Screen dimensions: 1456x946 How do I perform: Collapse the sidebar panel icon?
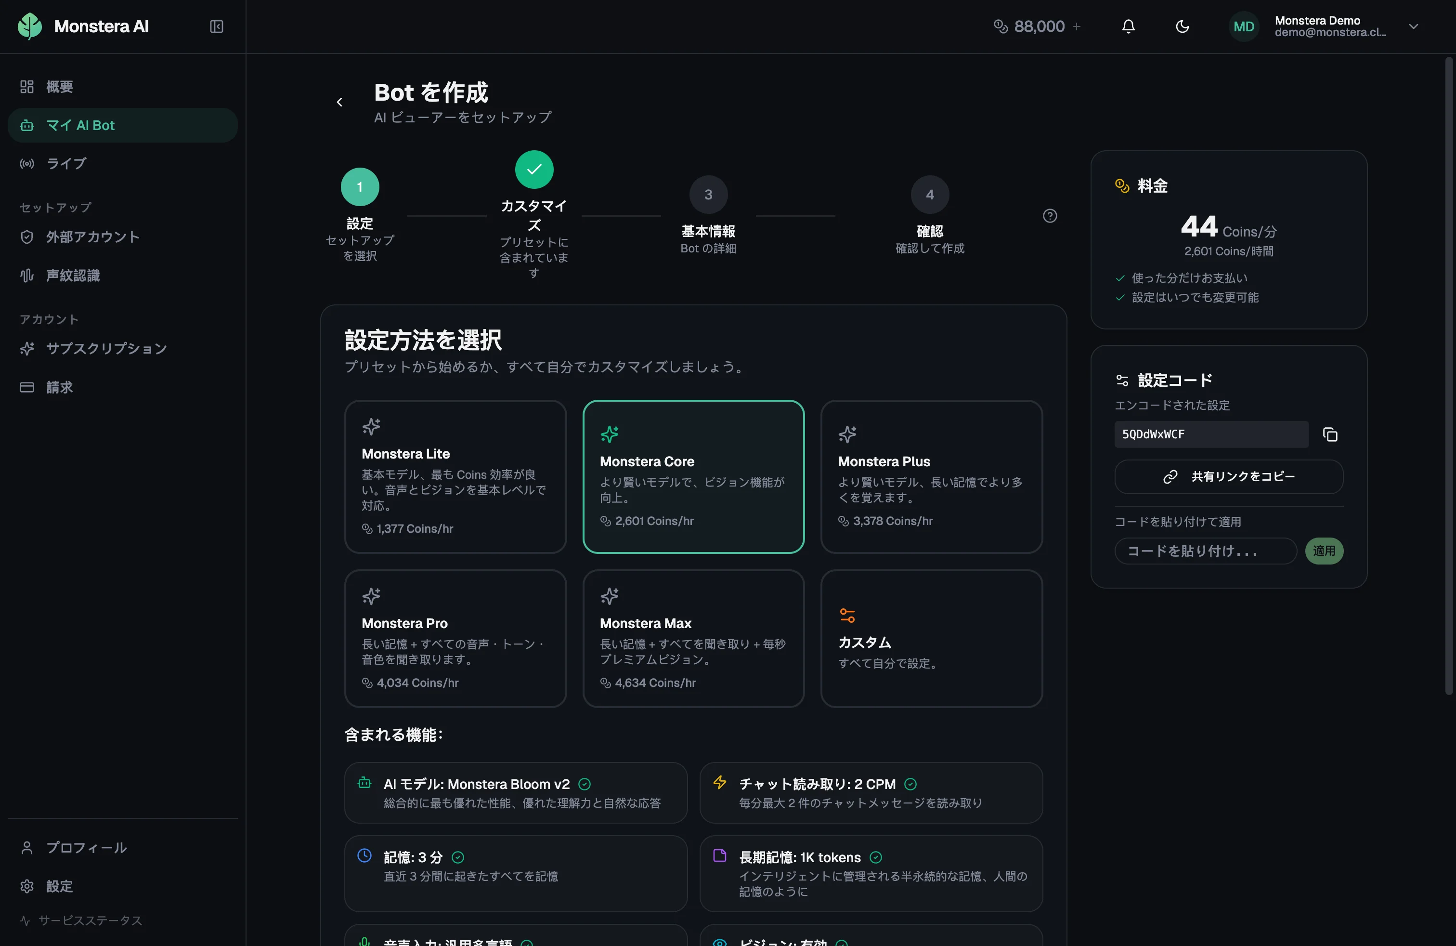pos(217,26)
